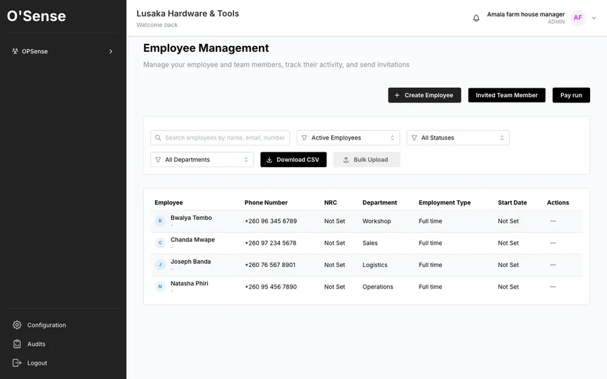
Task: Click the Sales department cell
Action: coord(370,243)
